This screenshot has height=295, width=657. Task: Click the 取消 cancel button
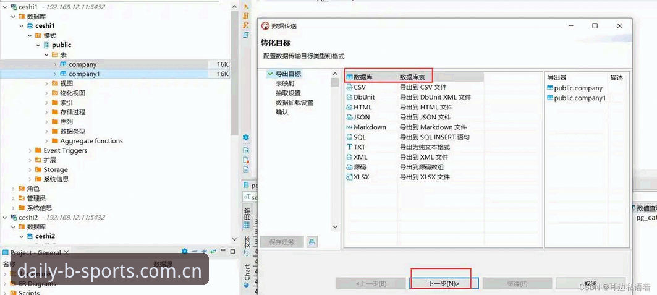pos(590,283)
